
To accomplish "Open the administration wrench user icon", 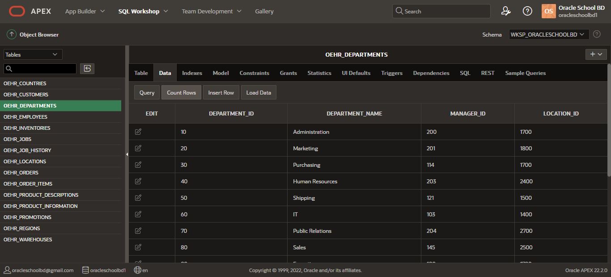I will [506, 11].
